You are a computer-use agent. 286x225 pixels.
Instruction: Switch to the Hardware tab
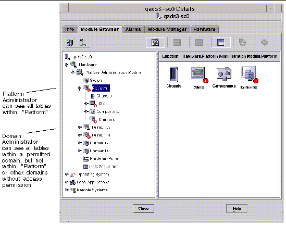(x=204, y=29)
